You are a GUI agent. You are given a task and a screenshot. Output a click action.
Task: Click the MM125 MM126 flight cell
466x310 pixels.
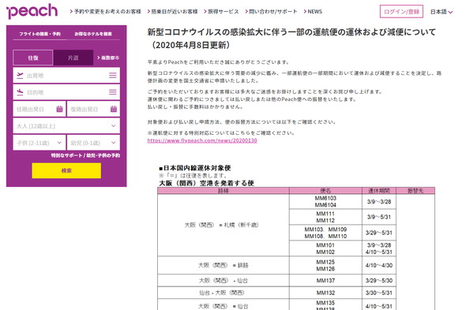(x=325, y=266)
